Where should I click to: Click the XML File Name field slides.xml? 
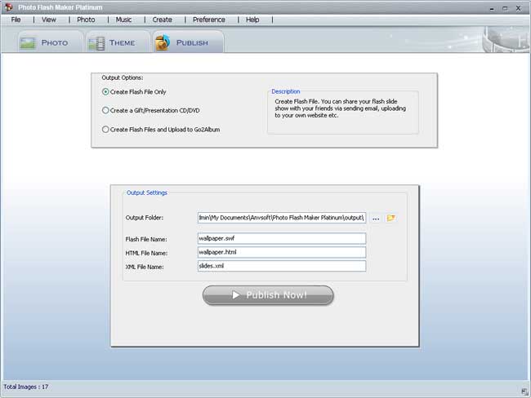coord(282,266)
